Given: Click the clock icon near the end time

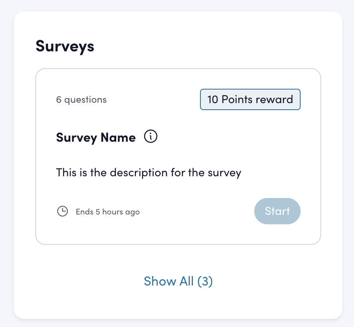Looking at the screenshot, I should (62, 212).
